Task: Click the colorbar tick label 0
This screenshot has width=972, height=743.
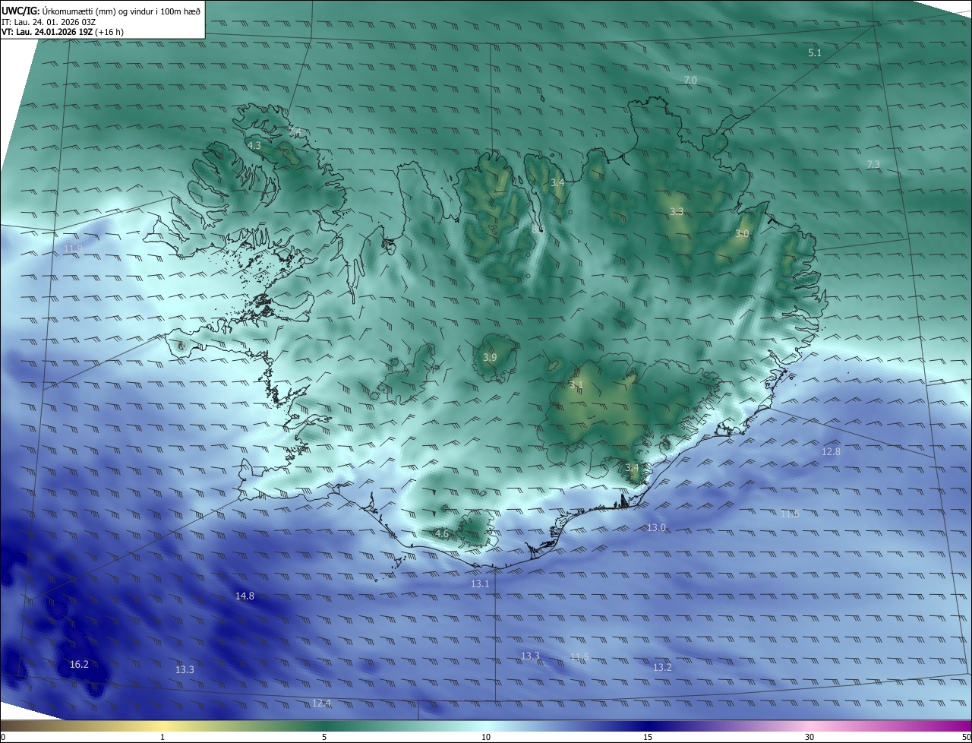Action: [x=3, y=737]
